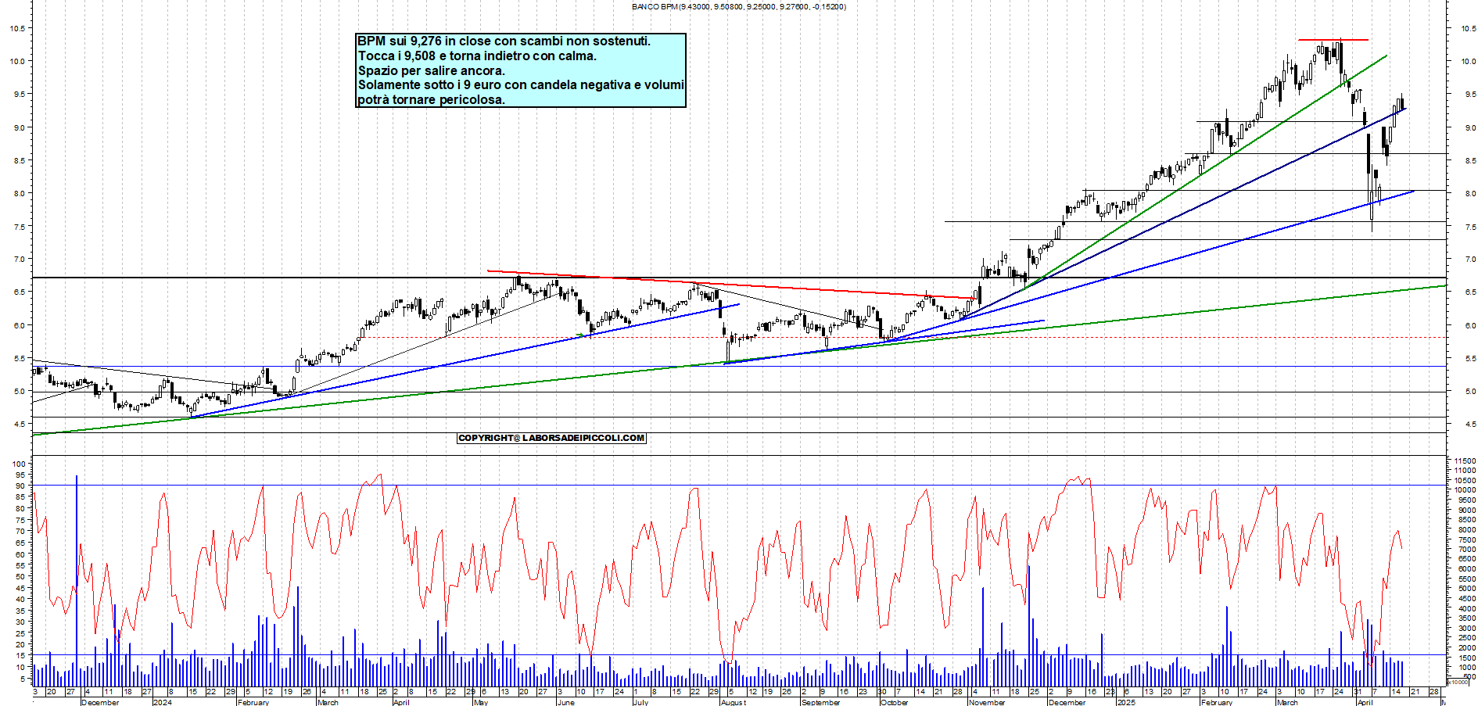This screenshot has width=1478, height=706.
Task: Click the 2500 volume scale label
Action: (x=1467, y=637)
